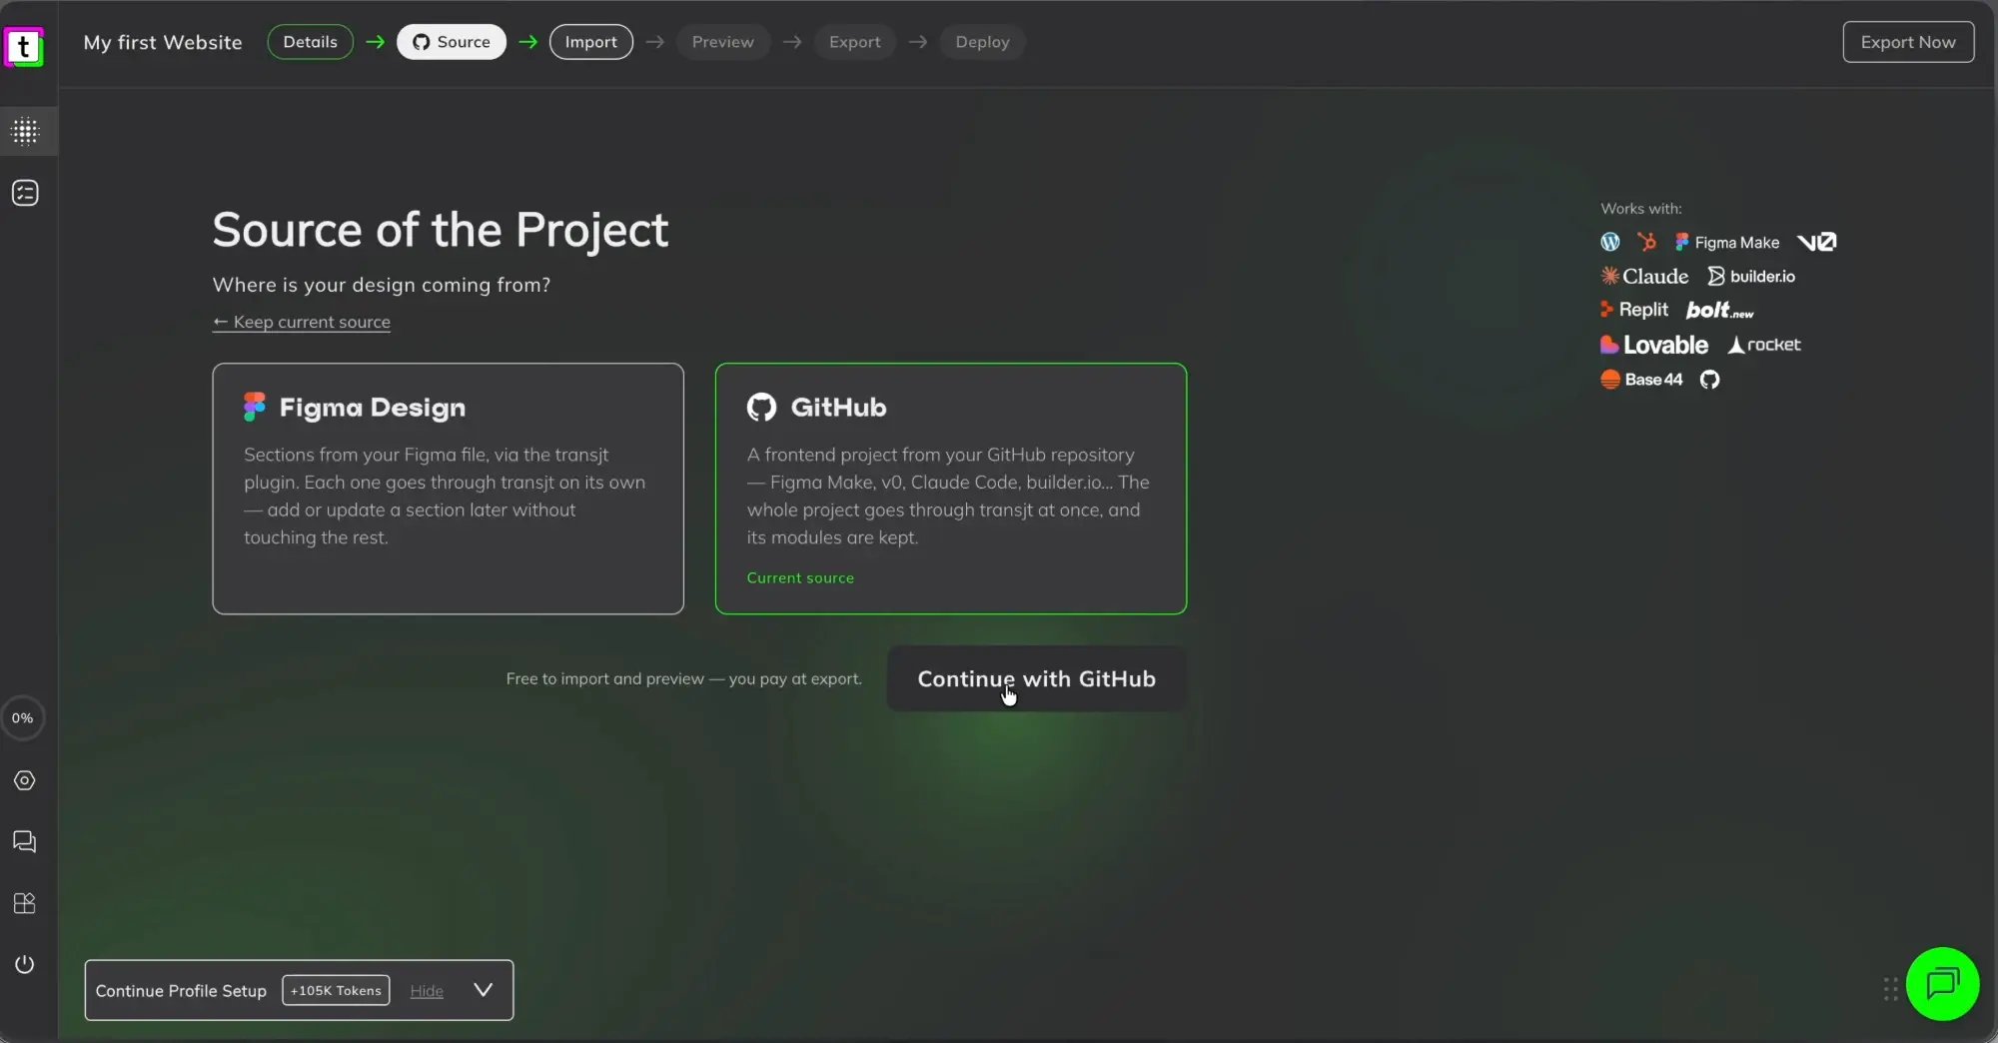The height and width of the screenshot is (1043, 1998).
Task: Click the drag handle dots beside chat
Action: [x=1890, y=989]
